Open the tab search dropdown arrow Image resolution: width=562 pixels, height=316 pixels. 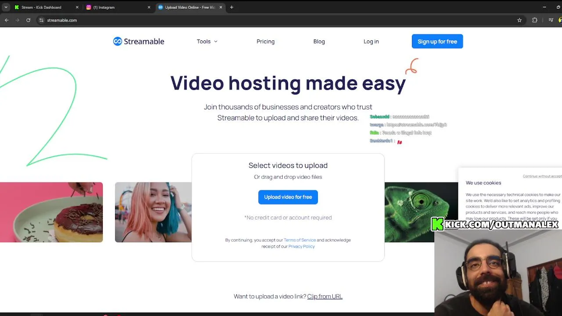click(6, 7)
